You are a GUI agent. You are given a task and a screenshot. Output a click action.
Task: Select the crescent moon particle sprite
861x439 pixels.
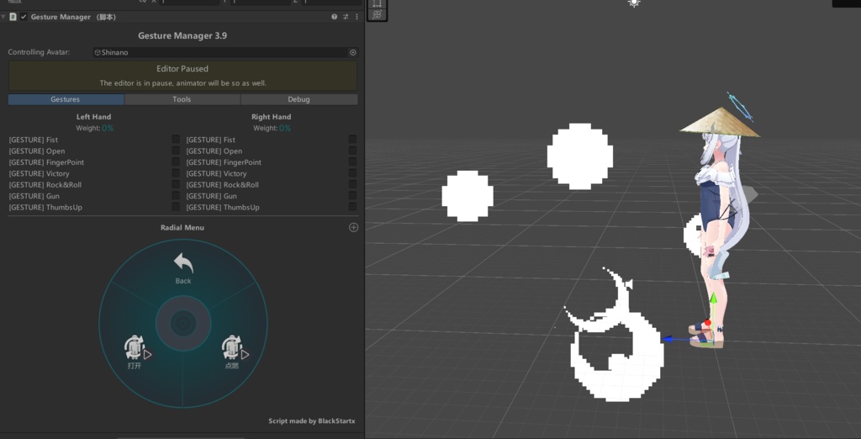coord(615,336)
